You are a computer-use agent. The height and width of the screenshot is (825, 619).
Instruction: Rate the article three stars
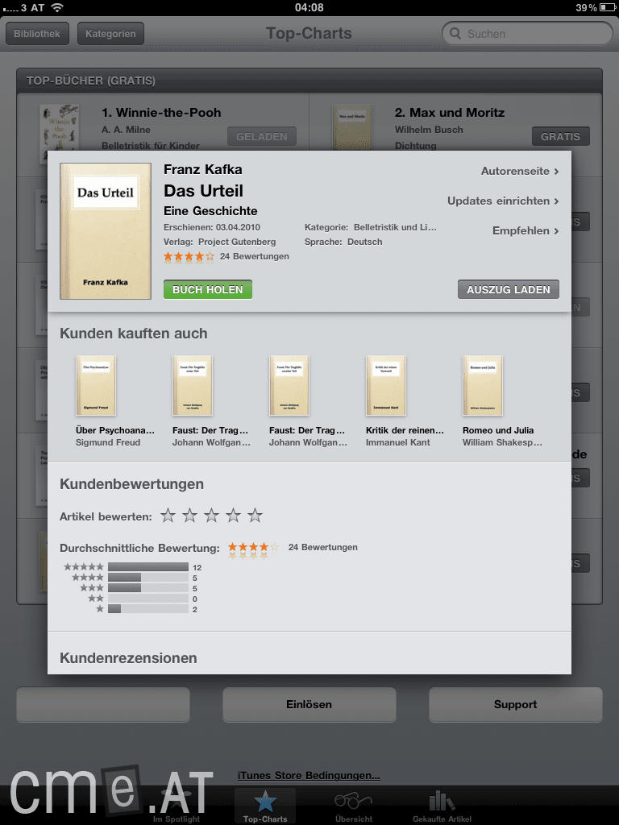tap(212, 516)
